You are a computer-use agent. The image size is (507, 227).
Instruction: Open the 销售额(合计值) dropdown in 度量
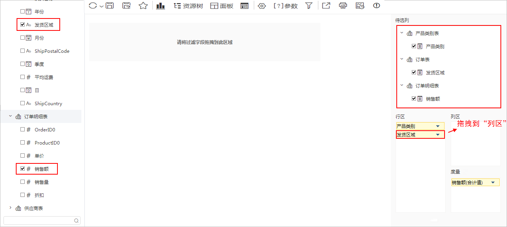(493, 183)
